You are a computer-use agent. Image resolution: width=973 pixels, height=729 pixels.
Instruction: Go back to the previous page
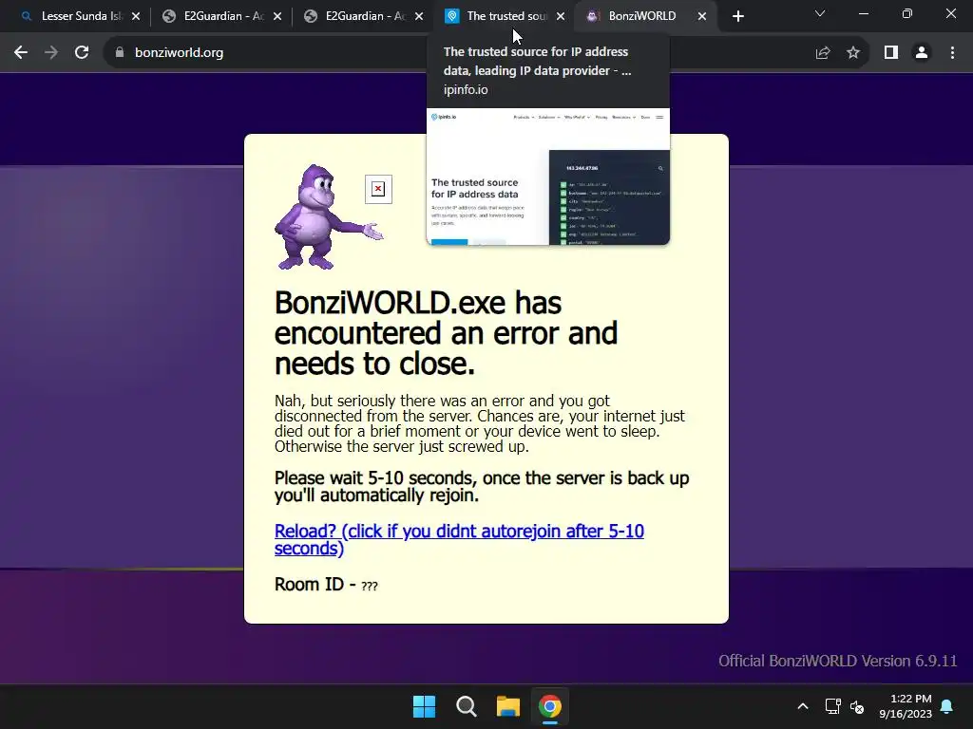[21, 53]
